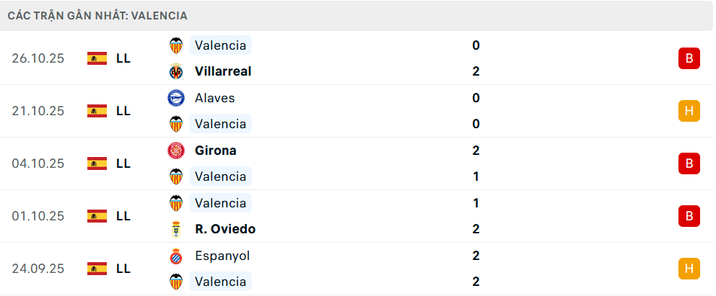Viewport: 716px width, 296px height.
Task: Click the orange H badge for Alaves match
Action: 689,111
